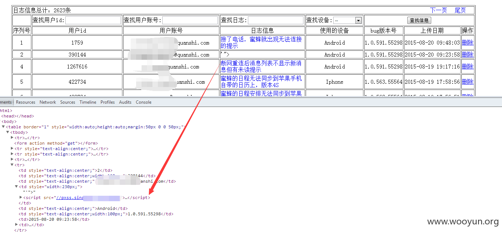
Task: Click version cell 1.0.563.55564 in row 5
Action: [384, 82]
